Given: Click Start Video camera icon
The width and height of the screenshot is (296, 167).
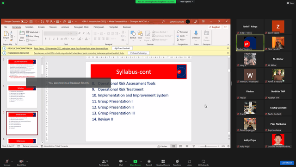Looking at the screenshot, I should 21,161.
